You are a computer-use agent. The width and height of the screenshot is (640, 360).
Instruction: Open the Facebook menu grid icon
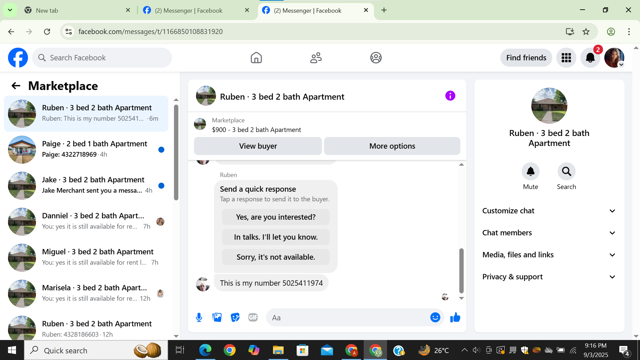[566, 58]
